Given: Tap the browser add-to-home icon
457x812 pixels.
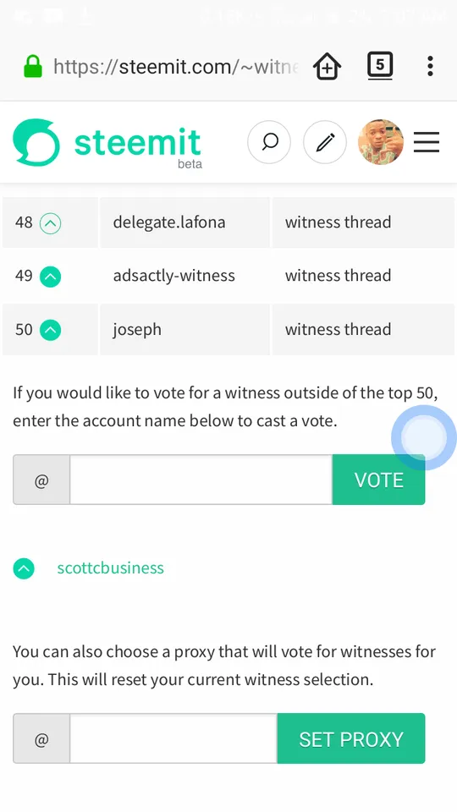Looking at the screenshot, I should [x=327, y=66].
